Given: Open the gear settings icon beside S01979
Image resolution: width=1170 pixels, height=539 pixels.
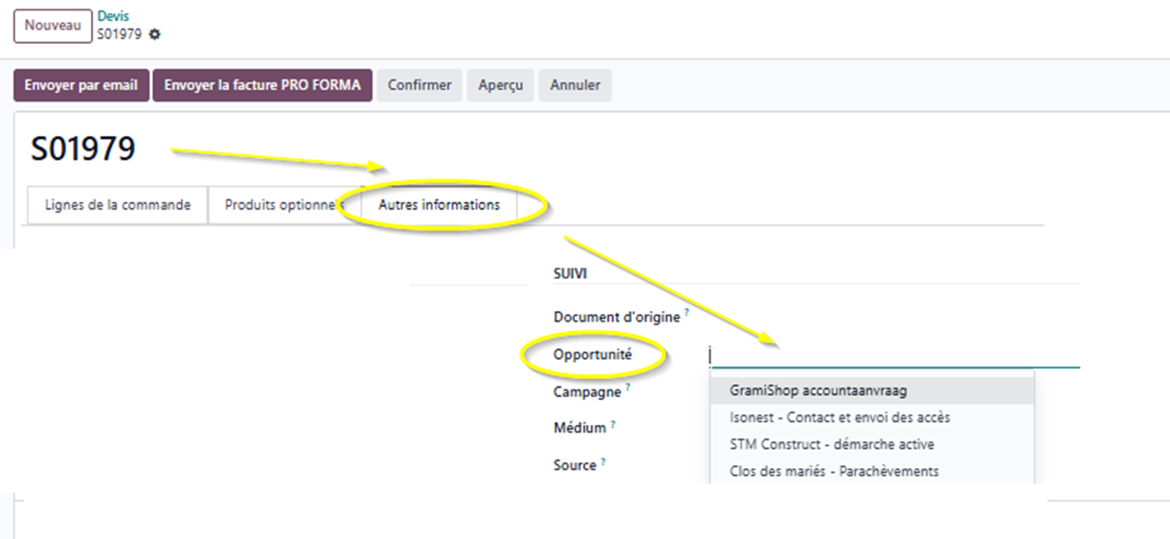Looking at the screenshot, I should [155, 34].
